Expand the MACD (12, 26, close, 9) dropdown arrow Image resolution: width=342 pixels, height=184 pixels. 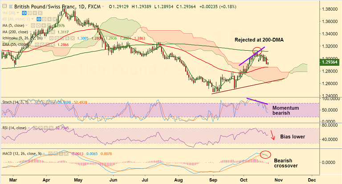pos(44,153)
